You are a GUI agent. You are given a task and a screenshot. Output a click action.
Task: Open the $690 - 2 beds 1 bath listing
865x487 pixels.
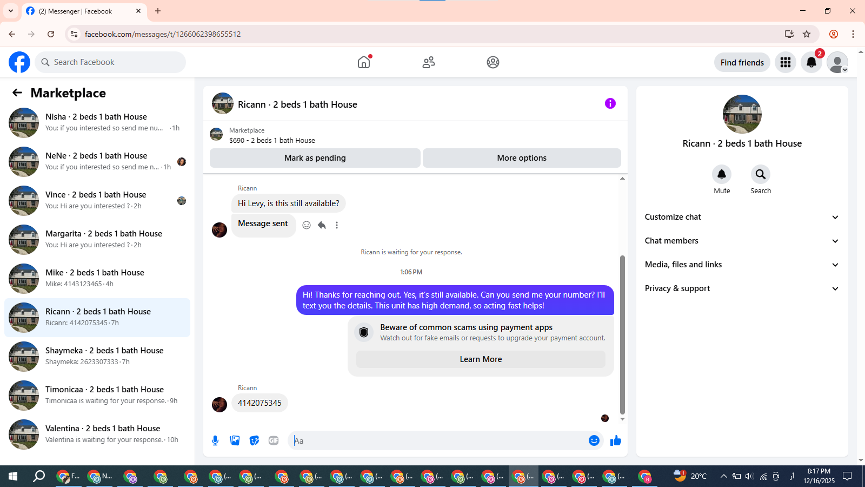[x=272, y=140]
